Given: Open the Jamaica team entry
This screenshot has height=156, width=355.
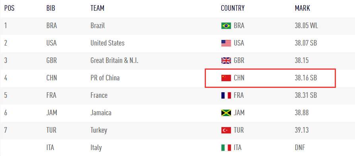Looking at the screenshot, I should (x=101, y=113).
